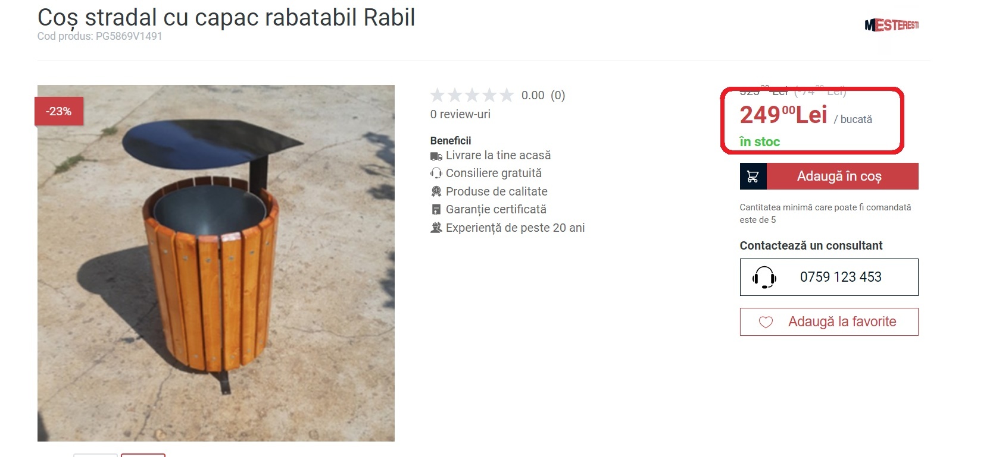996x457 pixels.
Task: Click the free consultation headset icon
Action: pos(436,174)
